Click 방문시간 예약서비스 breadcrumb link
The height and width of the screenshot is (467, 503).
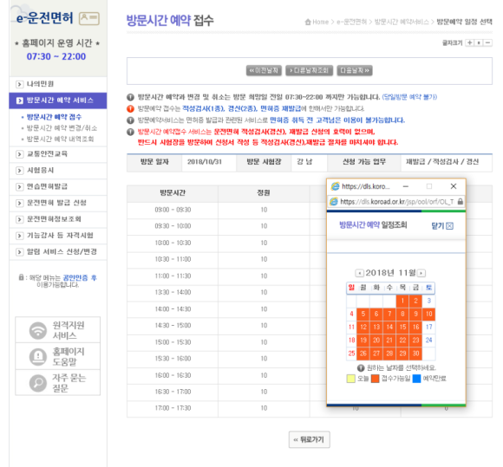402,22
